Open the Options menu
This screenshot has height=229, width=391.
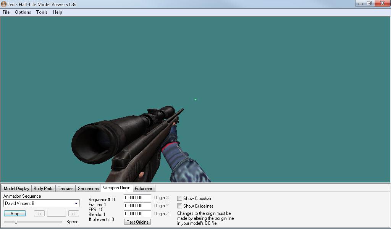click(x=23, y=12)
